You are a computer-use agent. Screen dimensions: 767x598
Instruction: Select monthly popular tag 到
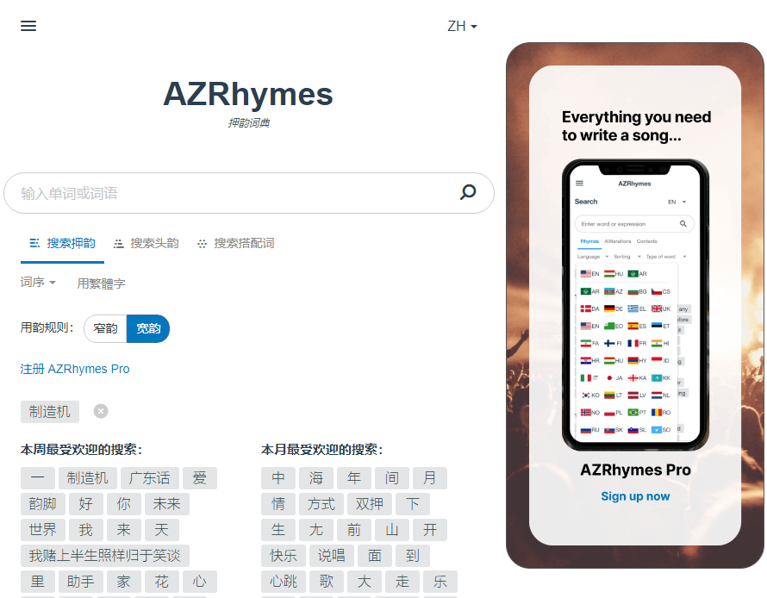413,556
